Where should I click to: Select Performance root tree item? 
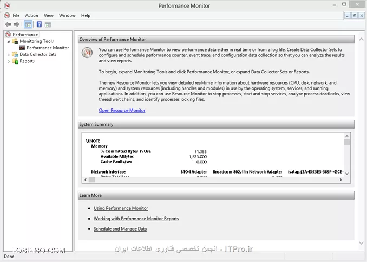coord(25,35)
